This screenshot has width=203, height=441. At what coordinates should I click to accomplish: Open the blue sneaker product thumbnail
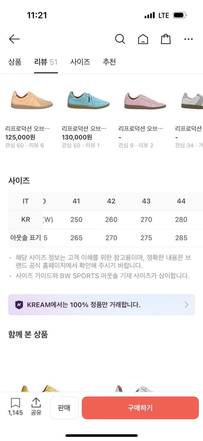tap(87, 99)
